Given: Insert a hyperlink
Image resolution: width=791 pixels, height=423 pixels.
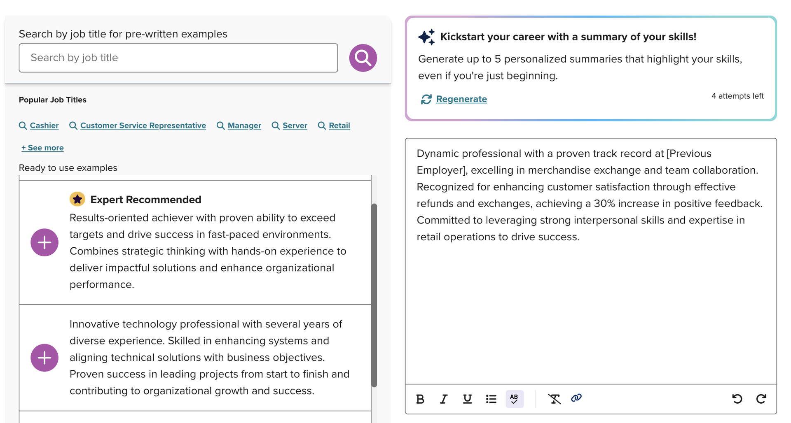Looking at the screenshot, I should (576, 398).
